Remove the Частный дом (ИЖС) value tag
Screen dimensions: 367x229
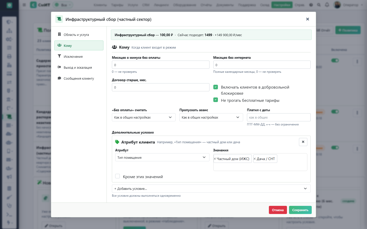[x=215, y=159]
